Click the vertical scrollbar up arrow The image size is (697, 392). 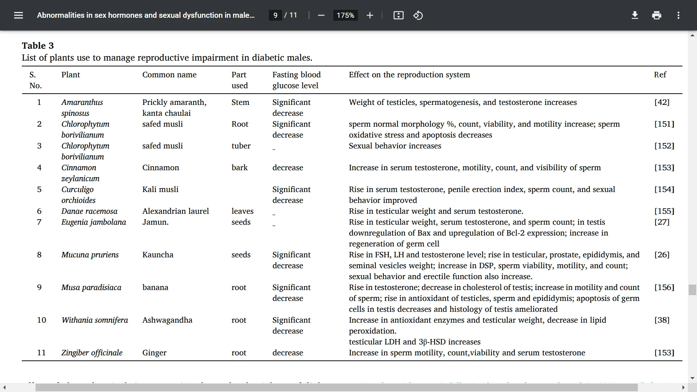coord(692,35)
